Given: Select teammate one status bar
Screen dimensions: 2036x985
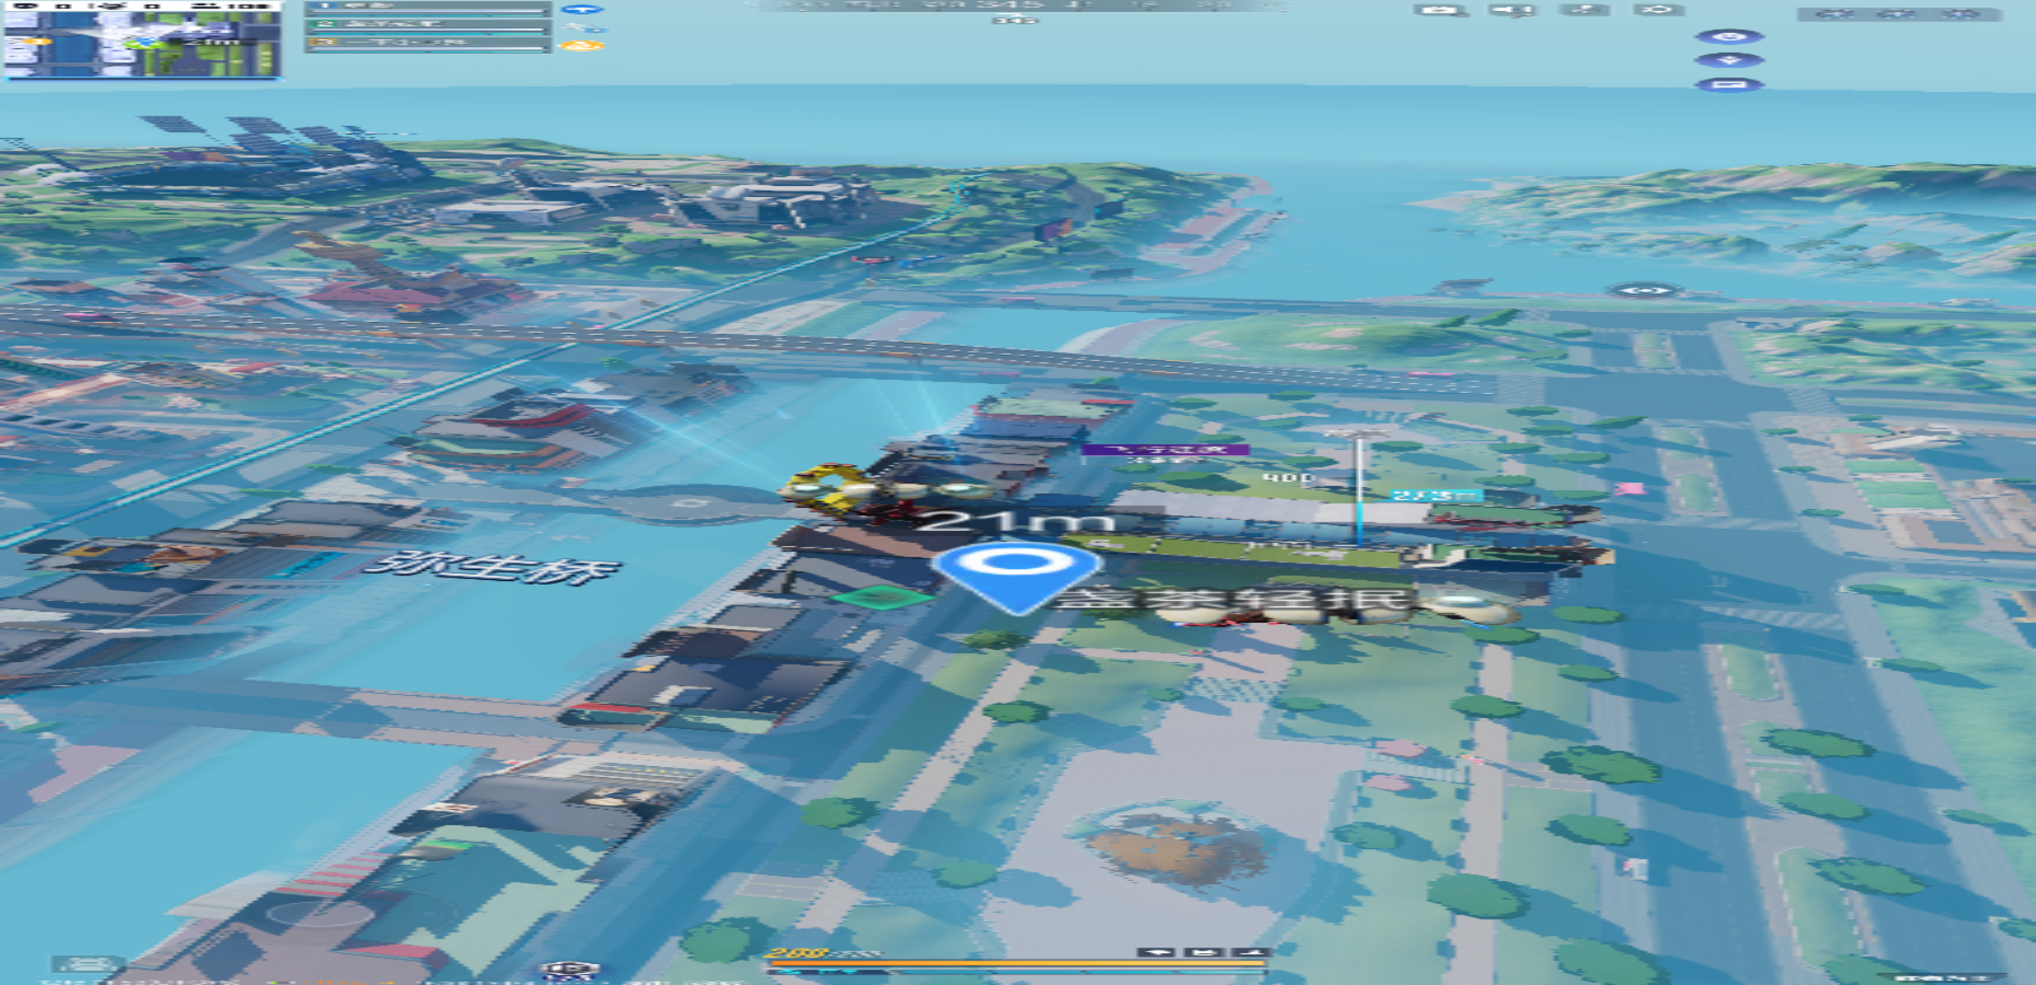Looking at the screenshot, I should 429,9.
